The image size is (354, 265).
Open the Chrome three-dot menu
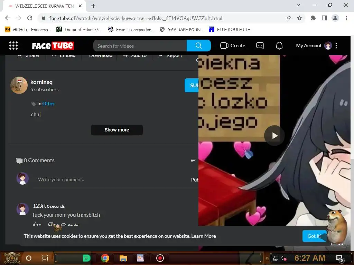click(x=346, y=18)
